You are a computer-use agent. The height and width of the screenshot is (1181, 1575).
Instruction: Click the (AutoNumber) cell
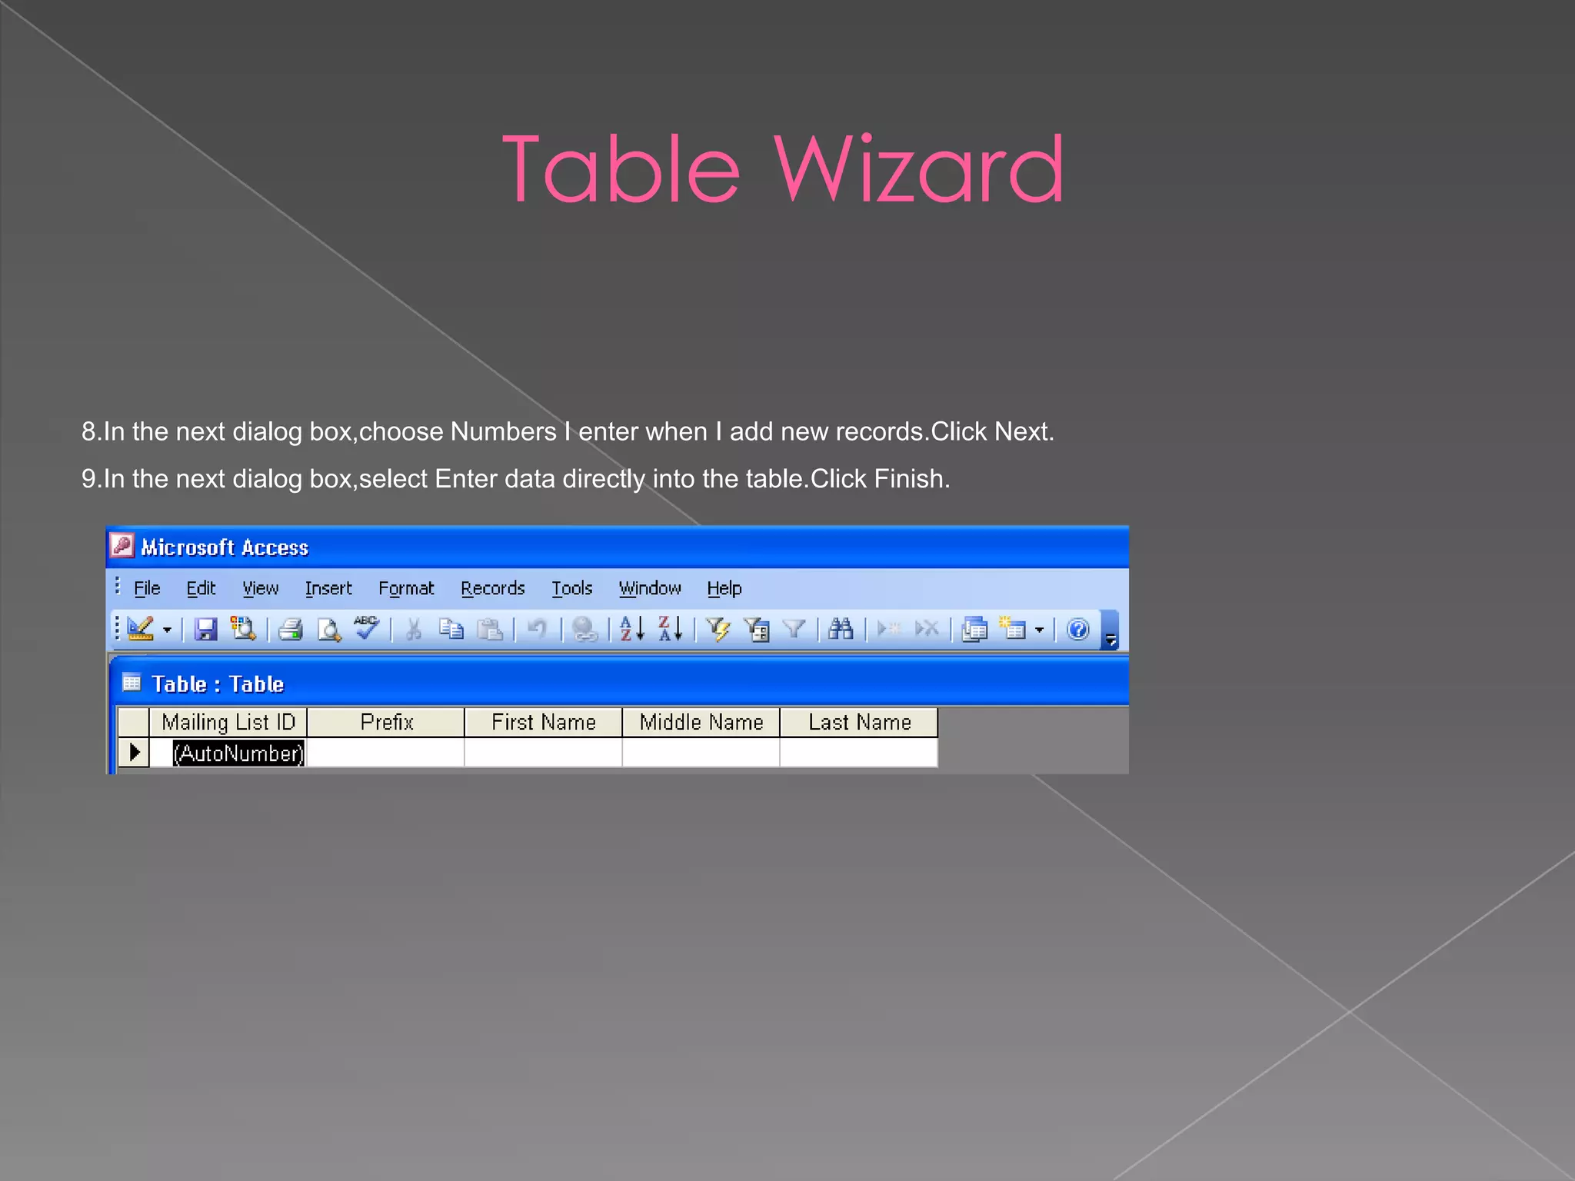point(228,753)
